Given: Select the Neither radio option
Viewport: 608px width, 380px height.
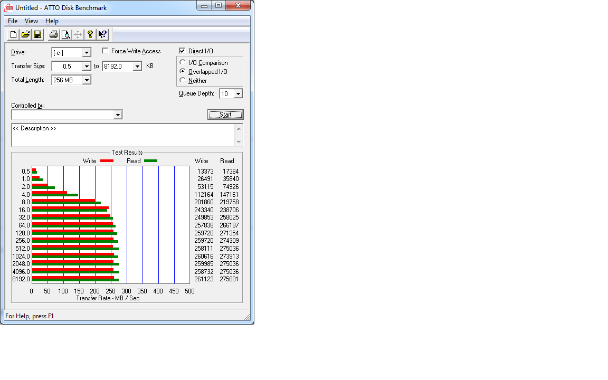Looking at the screenshot, I should (x=182, y=80).
